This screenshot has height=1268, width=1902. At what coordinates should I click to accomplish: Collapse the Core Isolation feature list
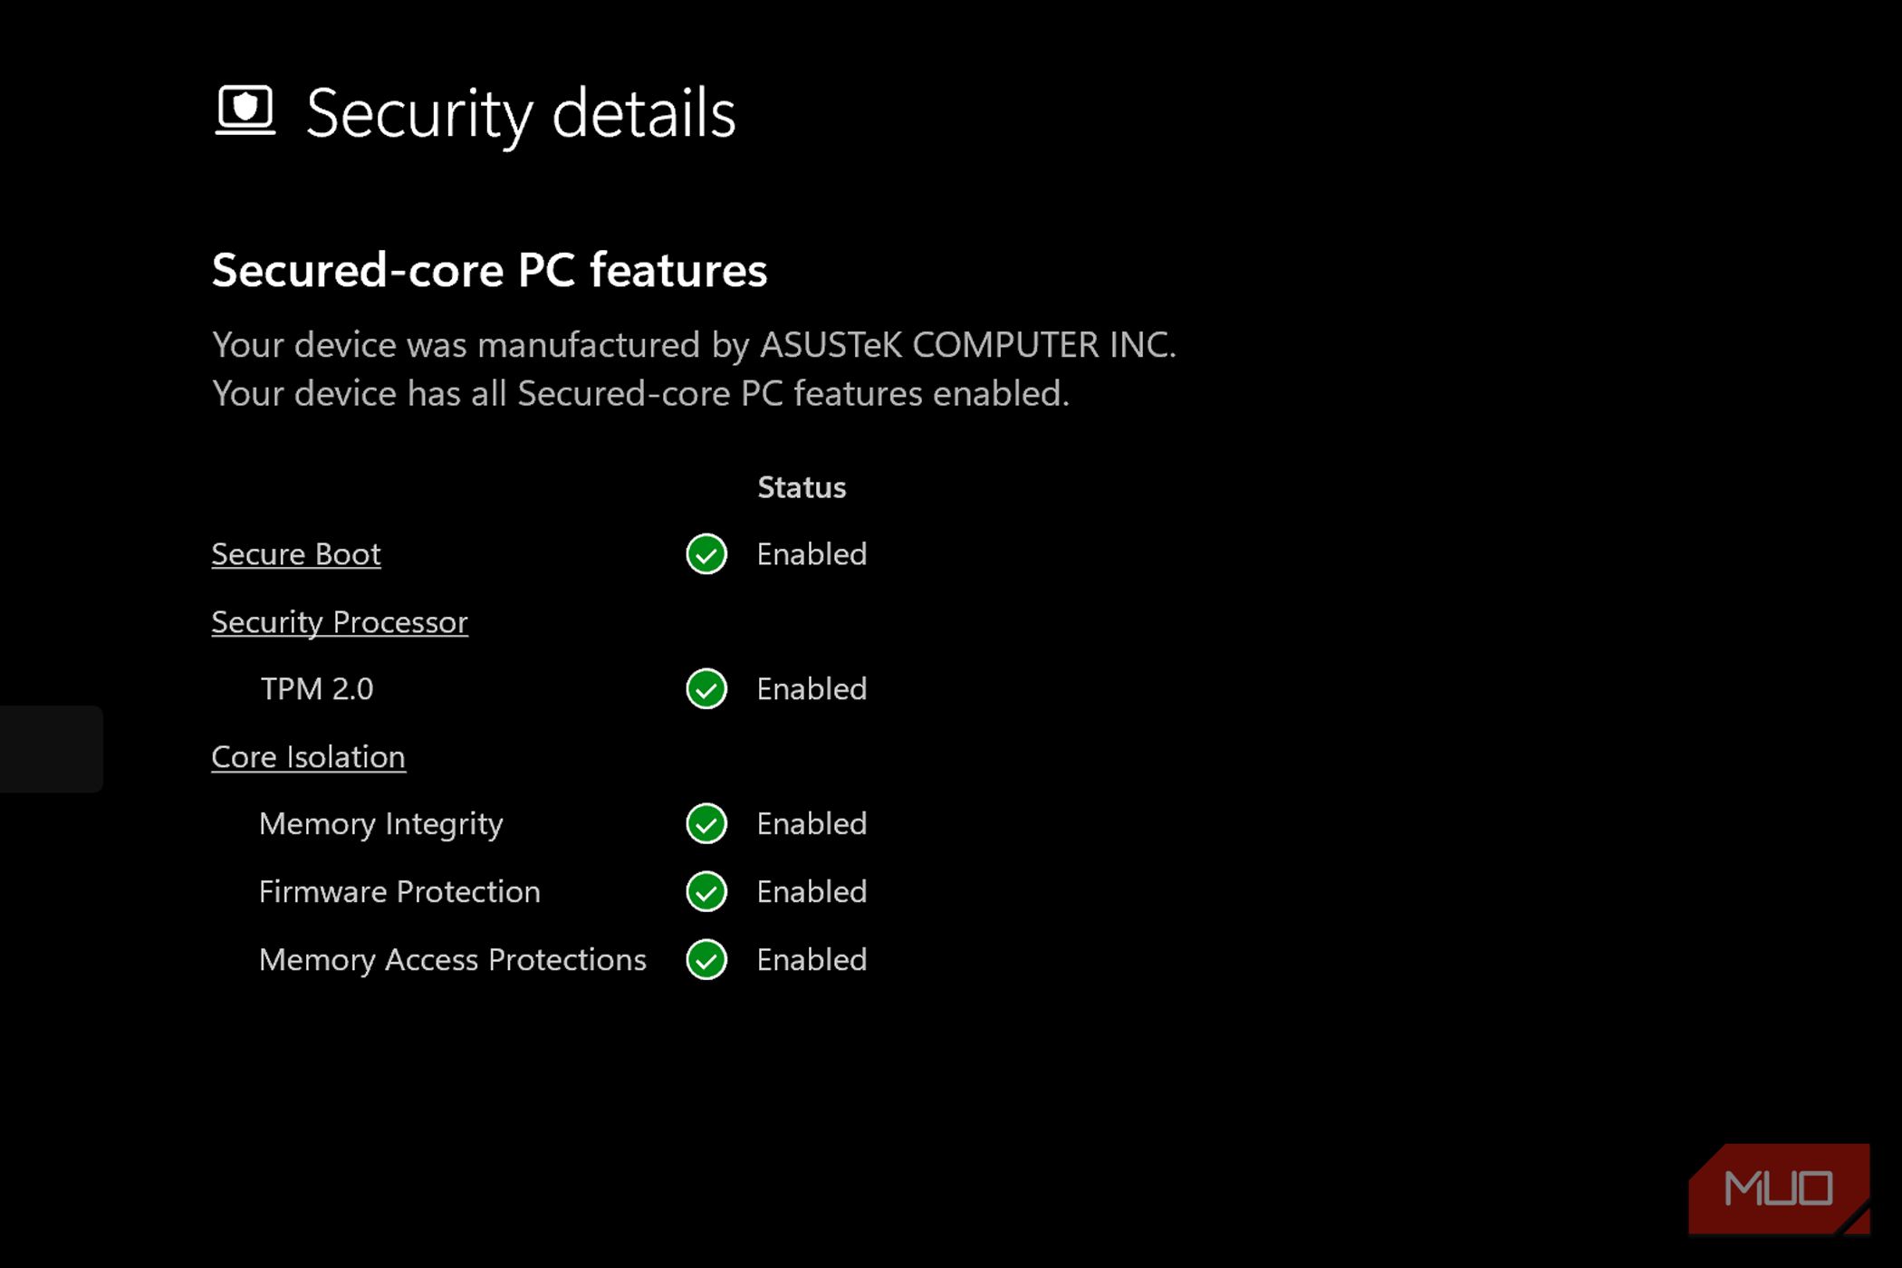pos(308,756)
